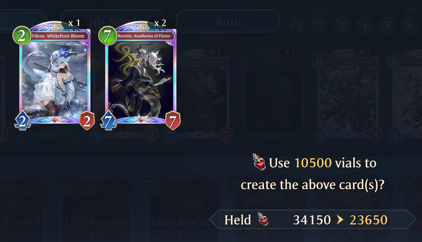The width and height of the screenshot is (422, 242).
Task: Toggle the cost 2 filter circle
Action: (x=319, y=26)
